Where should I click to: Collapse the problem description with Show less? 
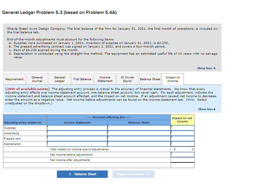pyautogui.click(x=206, y=68)
